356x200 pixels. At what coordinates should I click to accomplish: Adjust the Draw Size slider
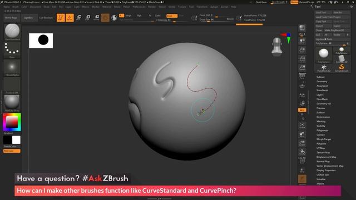(x=216, y=20)
